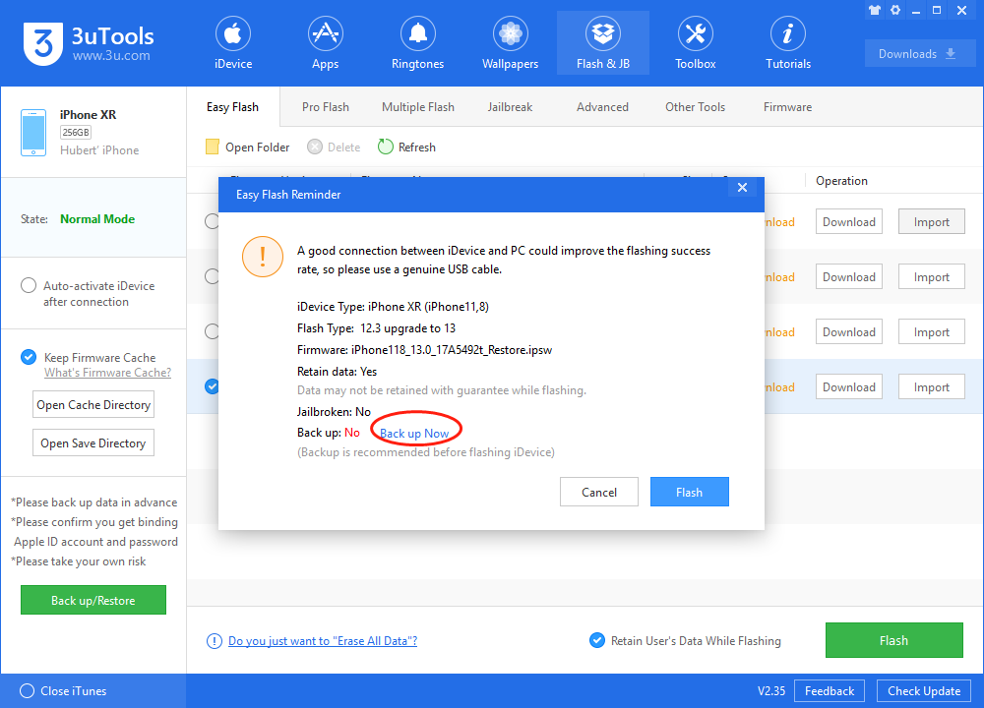Switch to the Pro Flash tab
984x708 pixels.
pos(325,107)
